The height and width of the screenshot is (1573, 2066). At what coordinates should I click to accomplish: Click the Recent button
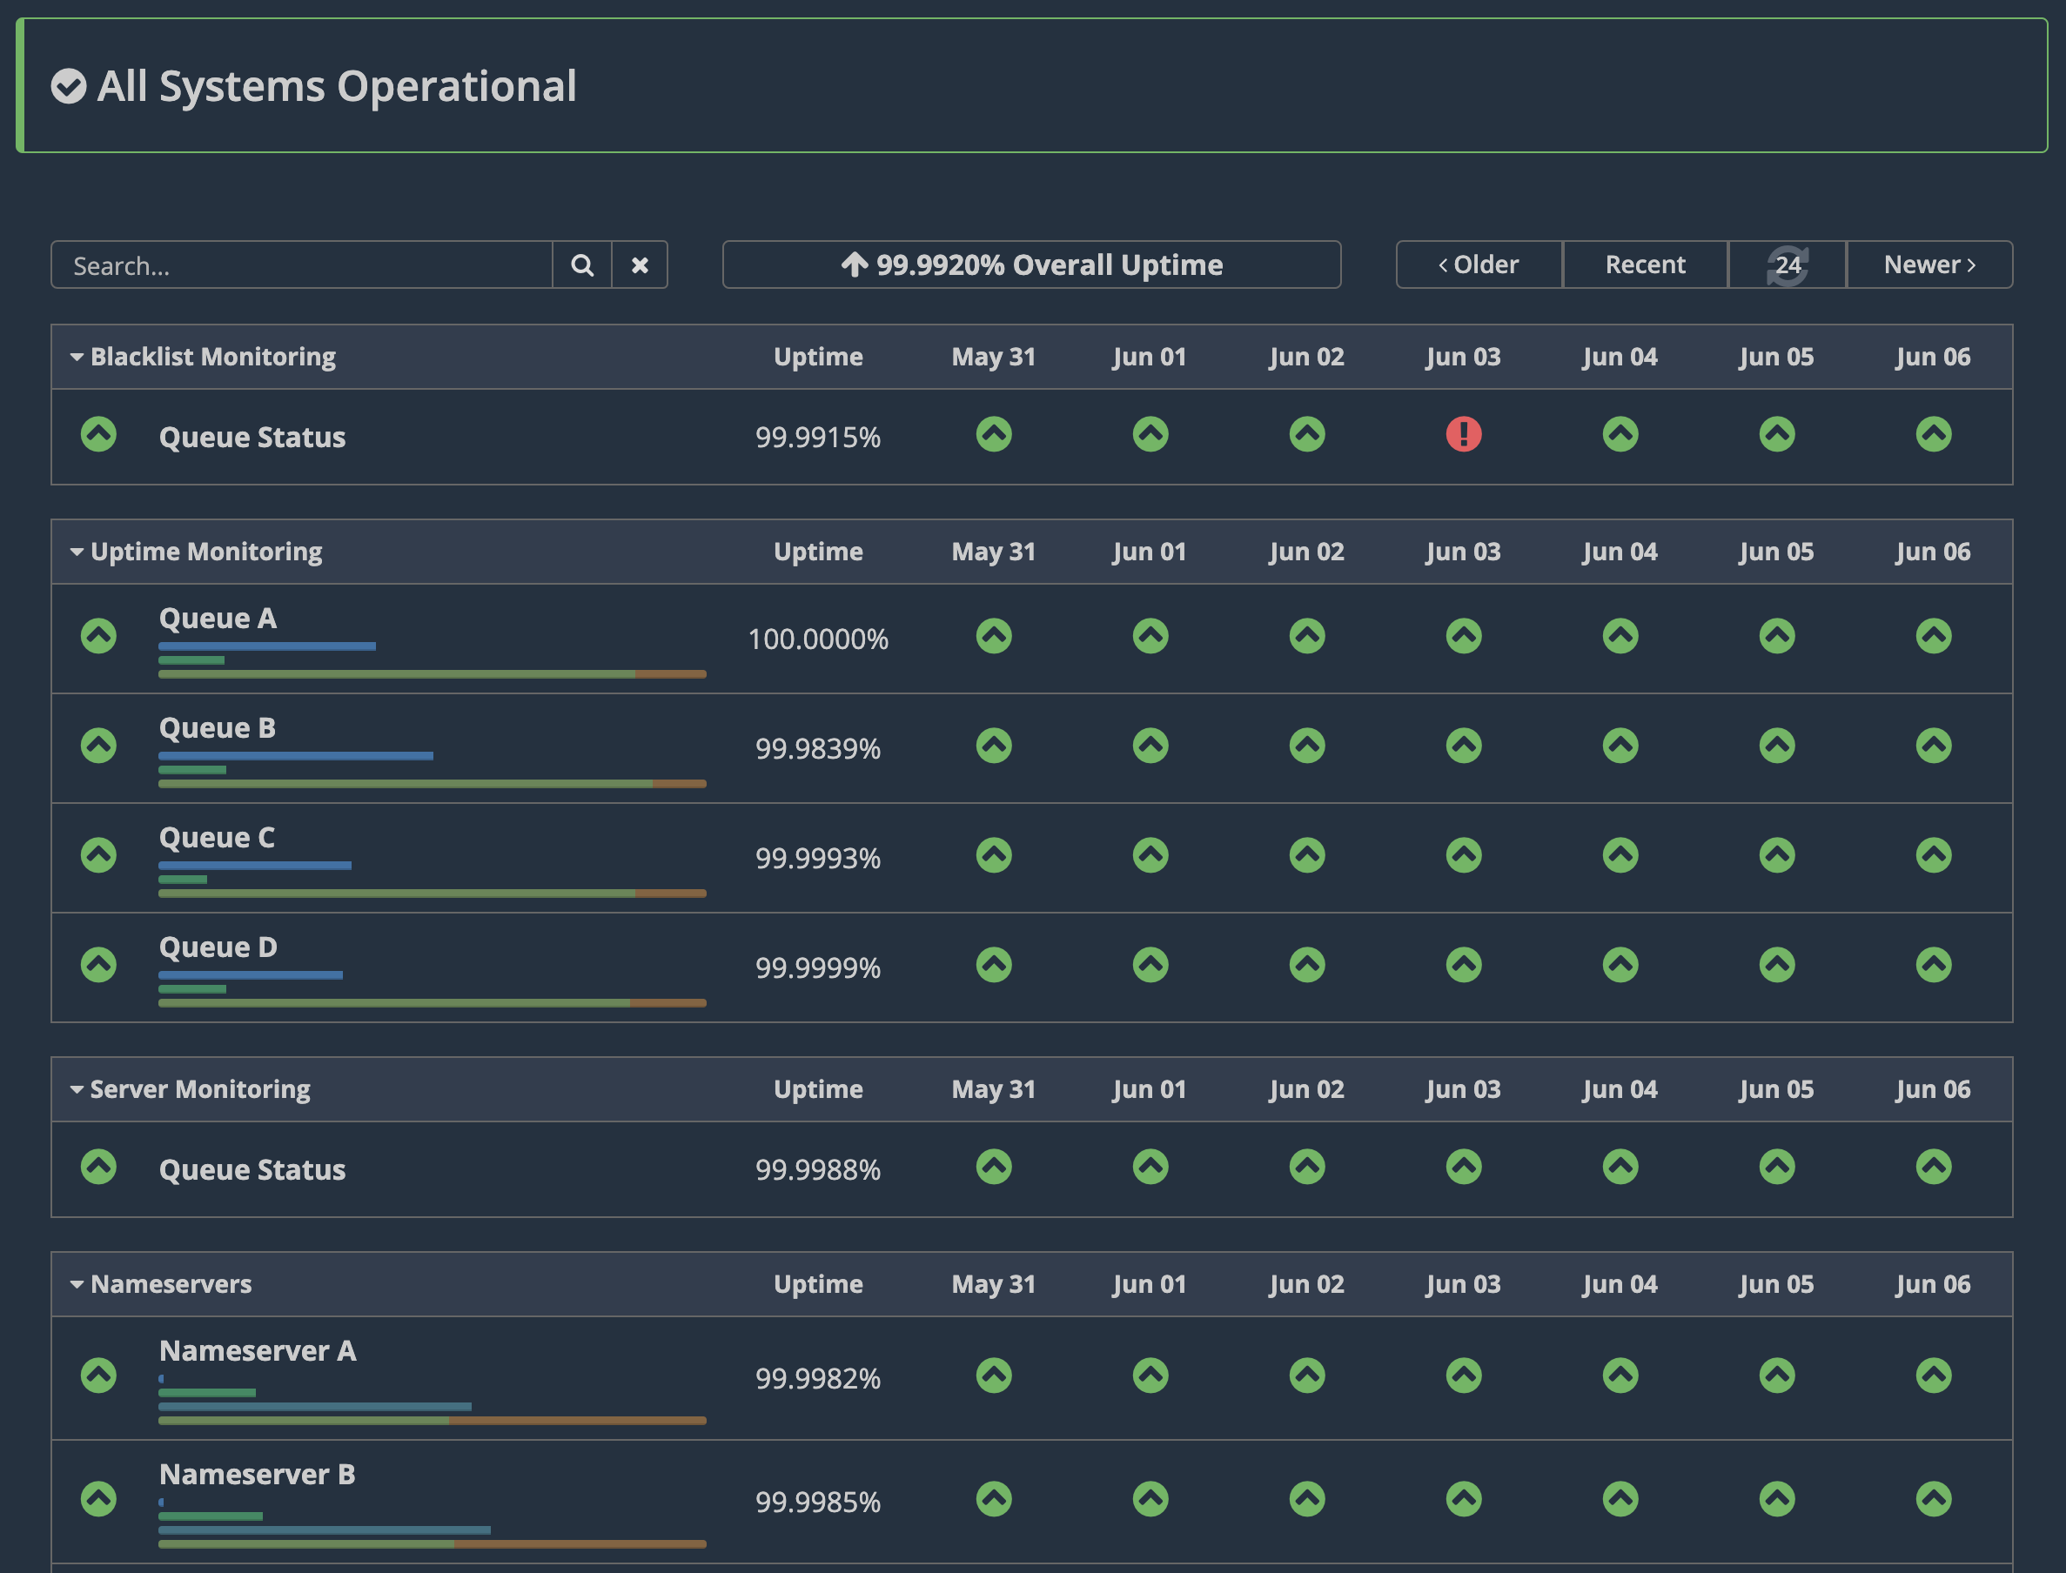[x=1645, y=265]
